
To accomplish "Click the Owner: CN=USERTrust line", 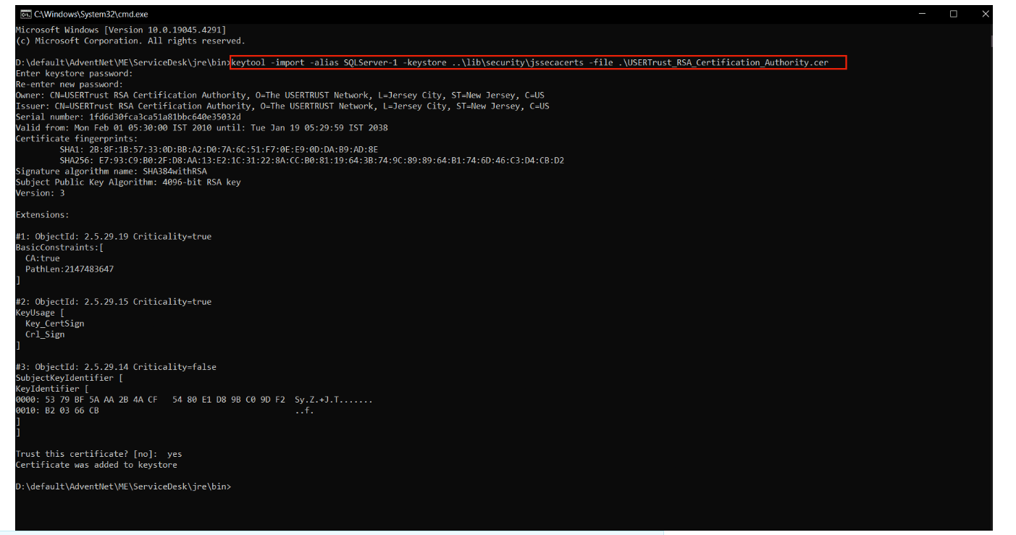I will coord(280,96).
